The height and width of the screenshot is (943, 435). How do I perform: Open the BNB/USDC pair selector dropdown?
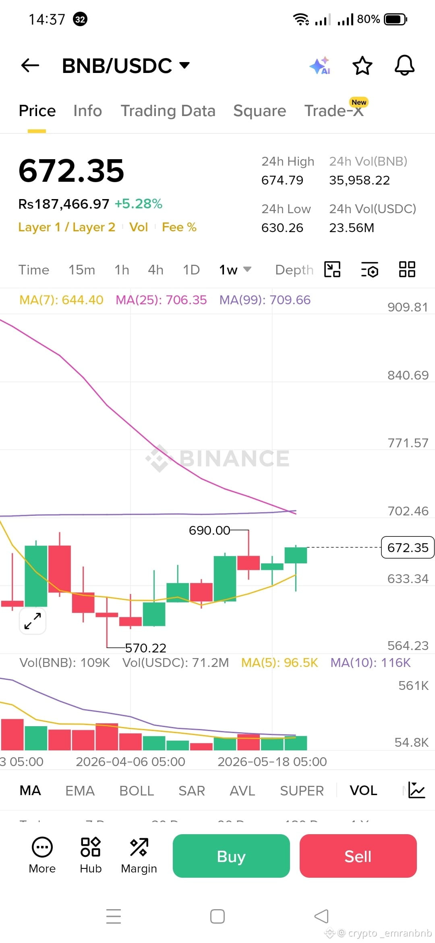126,66
